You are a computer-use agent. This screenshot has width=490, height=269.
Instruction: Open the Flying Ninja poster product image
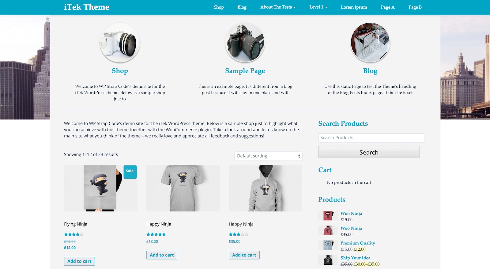[100, 188]
